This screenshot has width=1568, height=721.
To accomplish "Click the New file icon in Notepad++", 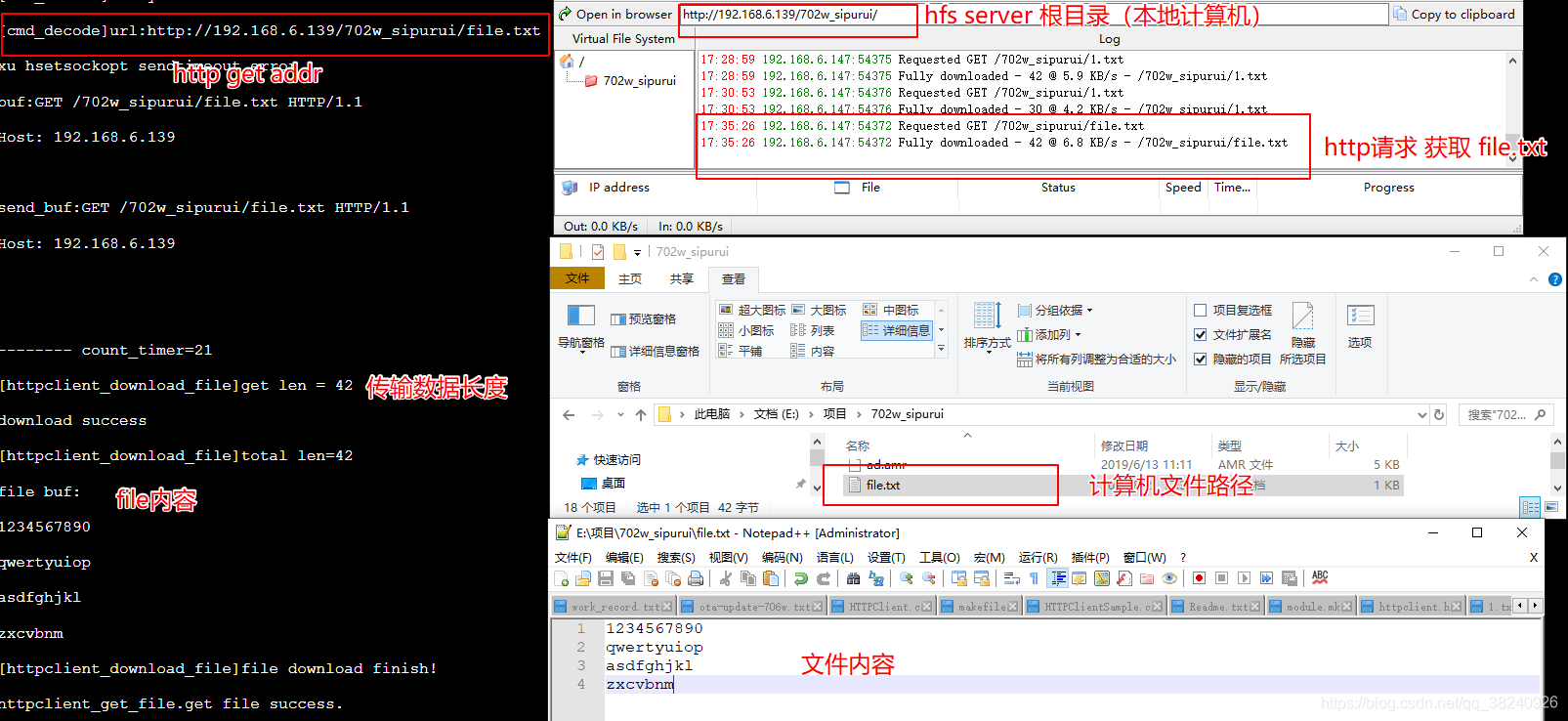I will tap(562, 578).
